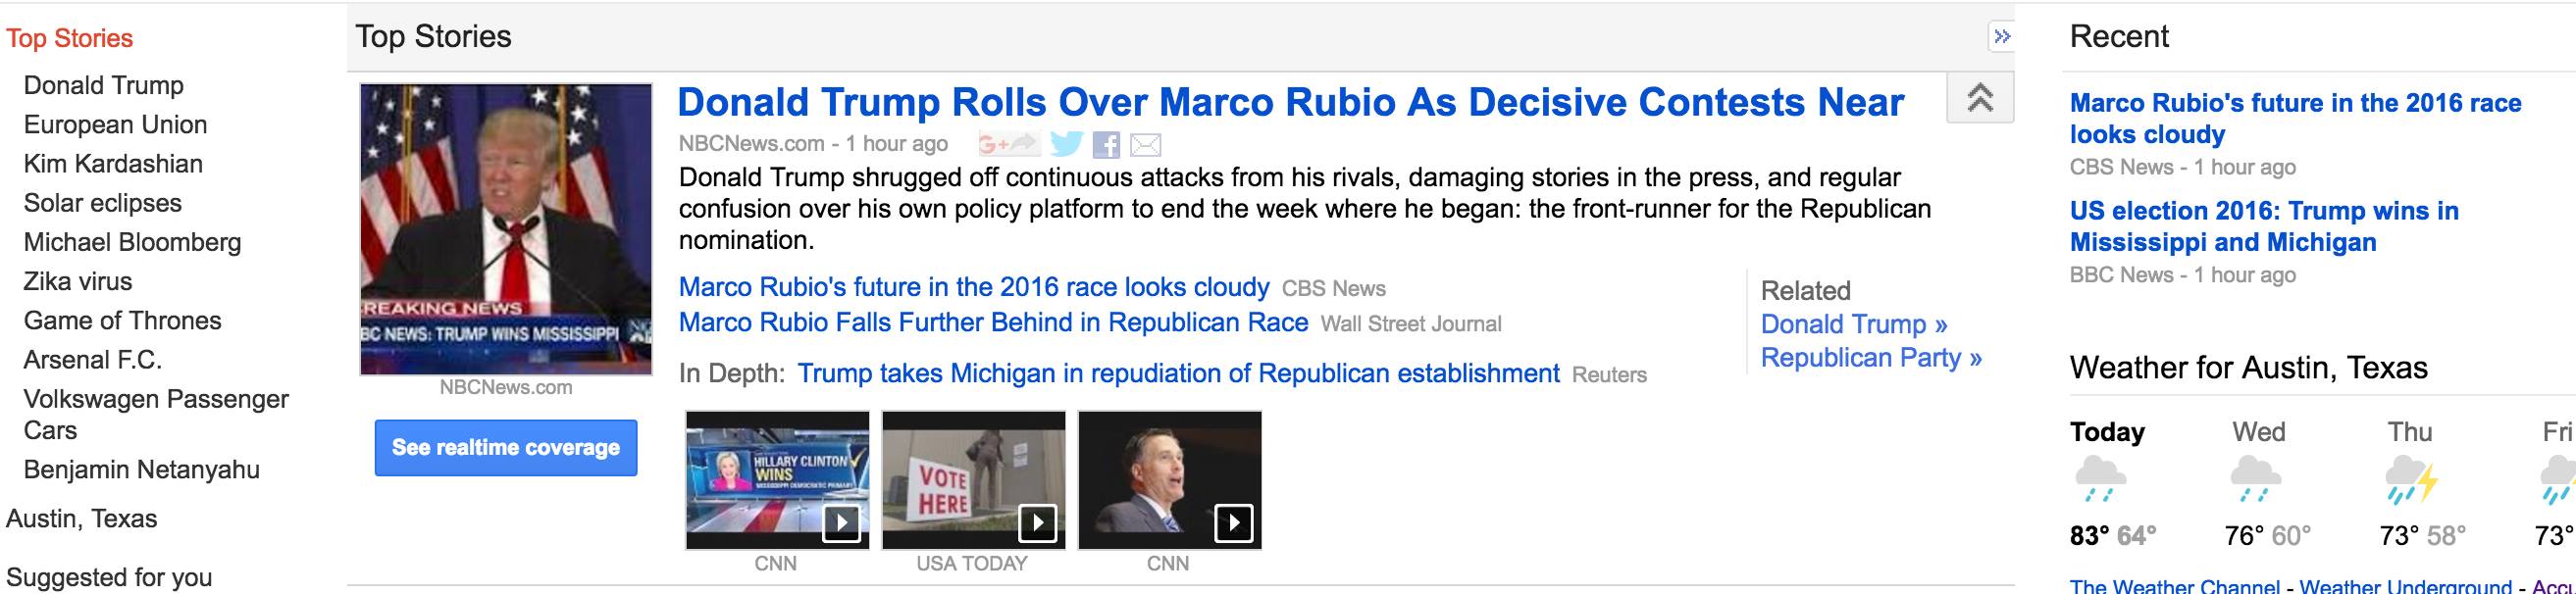Open Related Republican Party topic link
The height and width of the screenshot is (594, 2576).
click(x=1870, y=358)
